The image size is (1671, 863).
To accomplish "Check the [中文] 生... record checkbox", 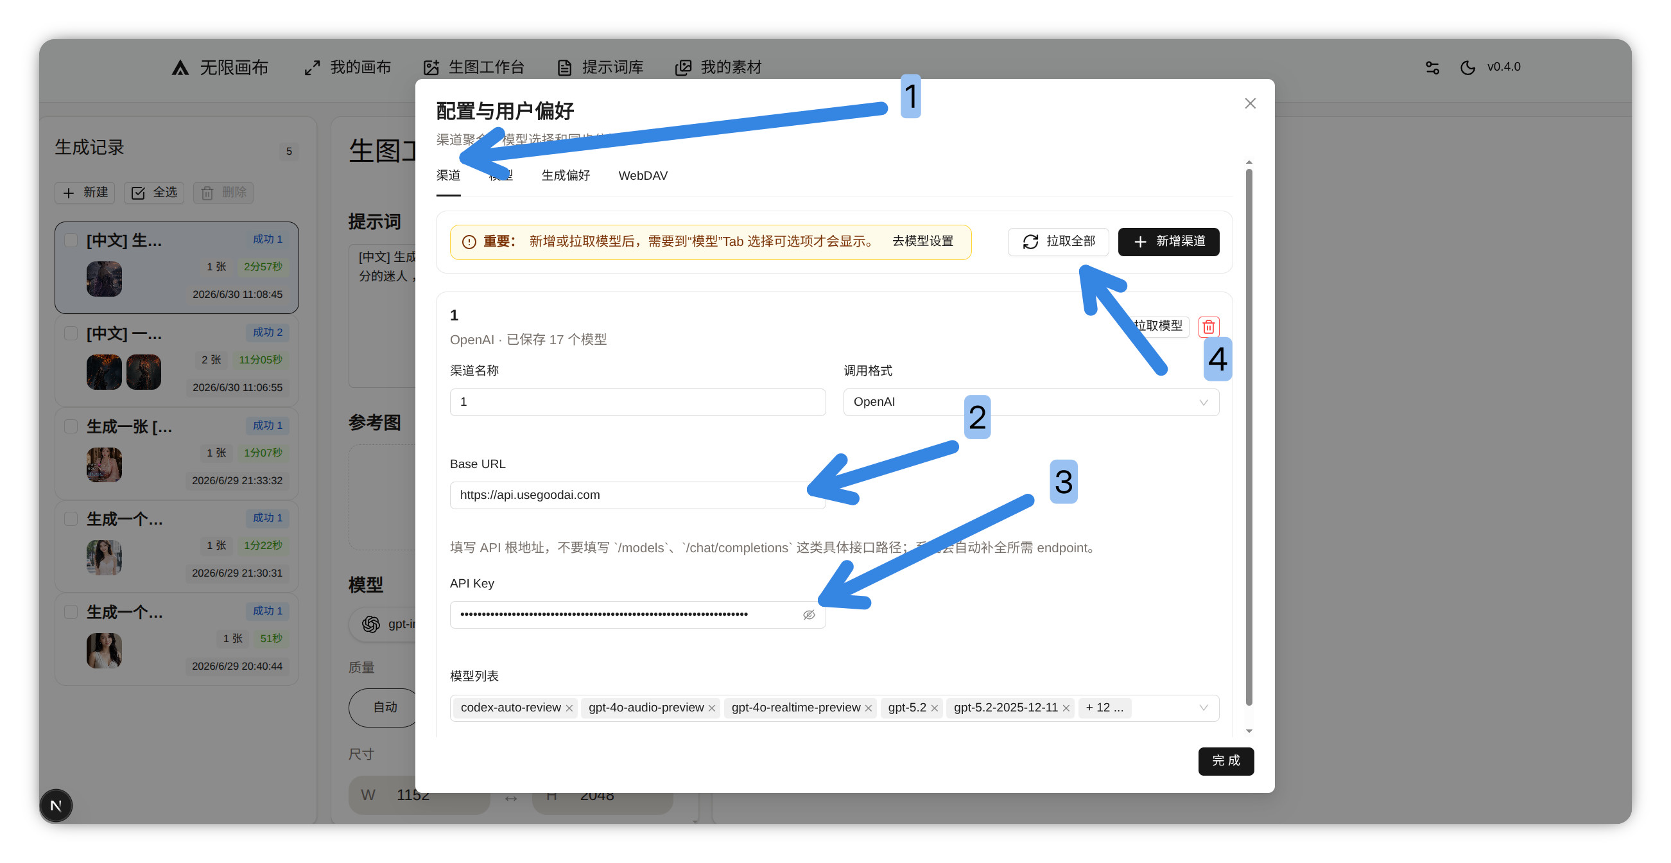I will tap(71, 240).
